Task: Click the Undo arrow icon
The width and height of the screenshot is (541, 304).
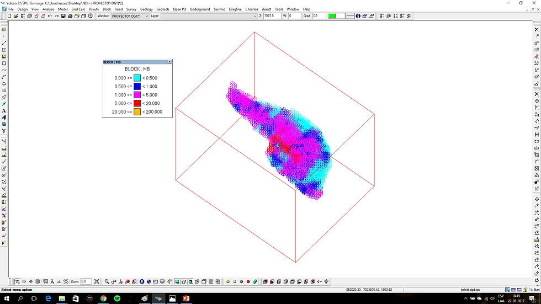Action: coord(50,16)
